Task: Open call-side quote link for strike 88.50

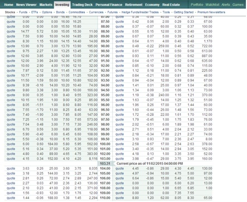Action: (11, 32)
